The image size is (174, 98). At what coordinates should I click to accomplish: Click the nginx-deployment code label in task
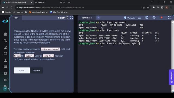coord(50,49)
